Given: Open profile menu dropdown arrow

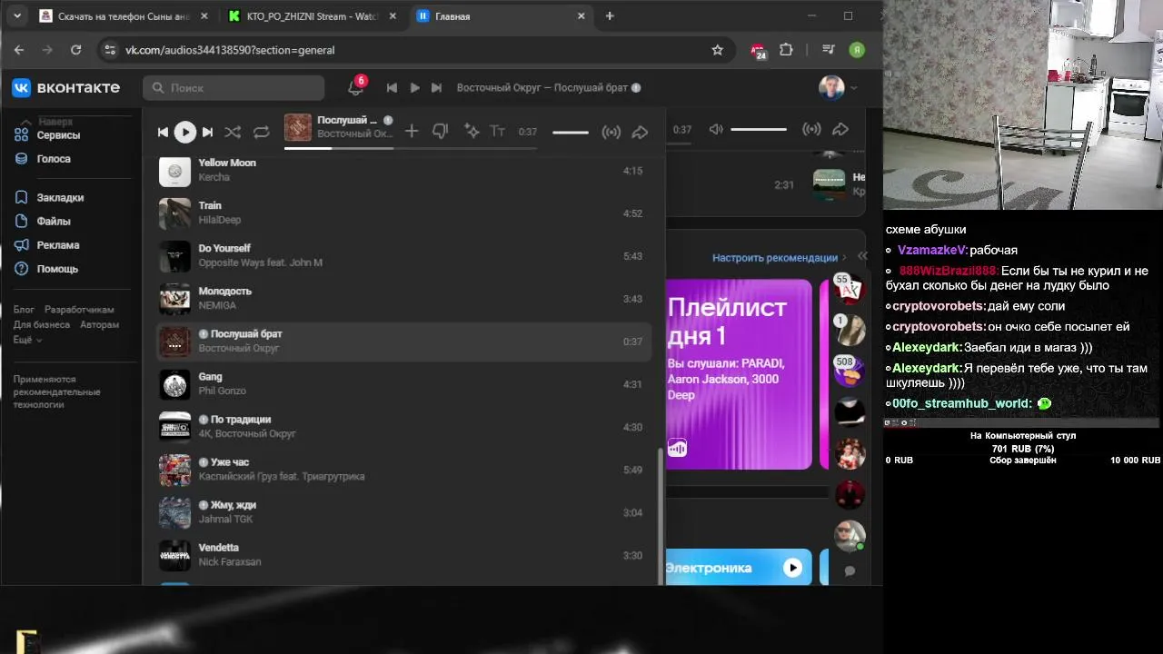Looking at the screenshot, I should [853, 88].
